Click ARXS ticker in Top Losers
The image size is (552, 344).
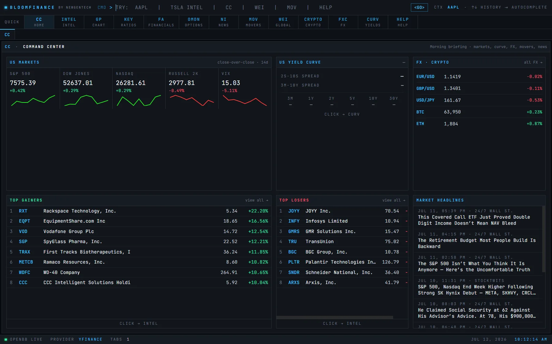(x=294, y=283)
